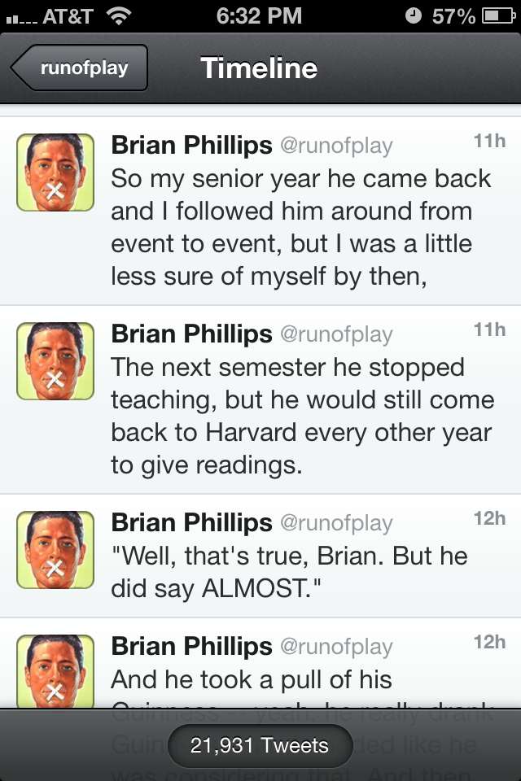Open tweet 'The next semester he stopped teaching'
The width and height of the screenshot is (521, 781).
click(x=260, y=399)
